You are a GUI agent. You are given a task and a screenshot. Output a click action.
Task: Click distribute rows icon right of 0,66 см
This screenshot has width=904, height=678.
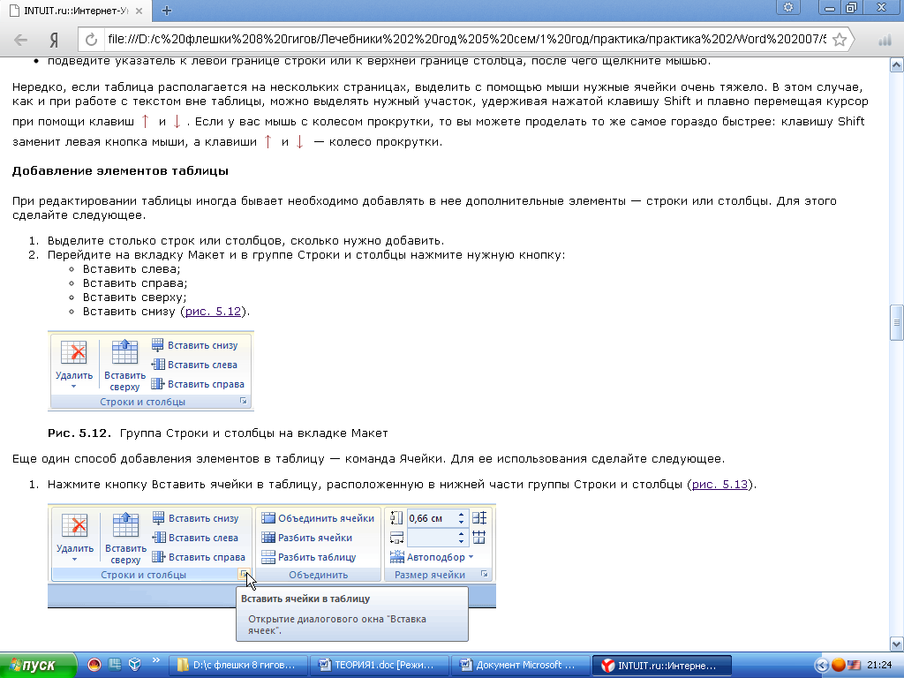[x=479, y=517]
